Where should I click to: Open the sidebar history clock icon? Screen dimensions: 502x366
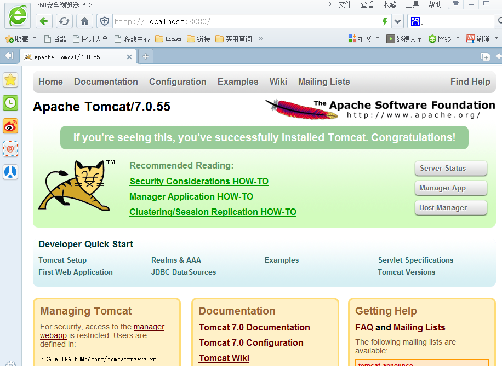coord(10,103)
